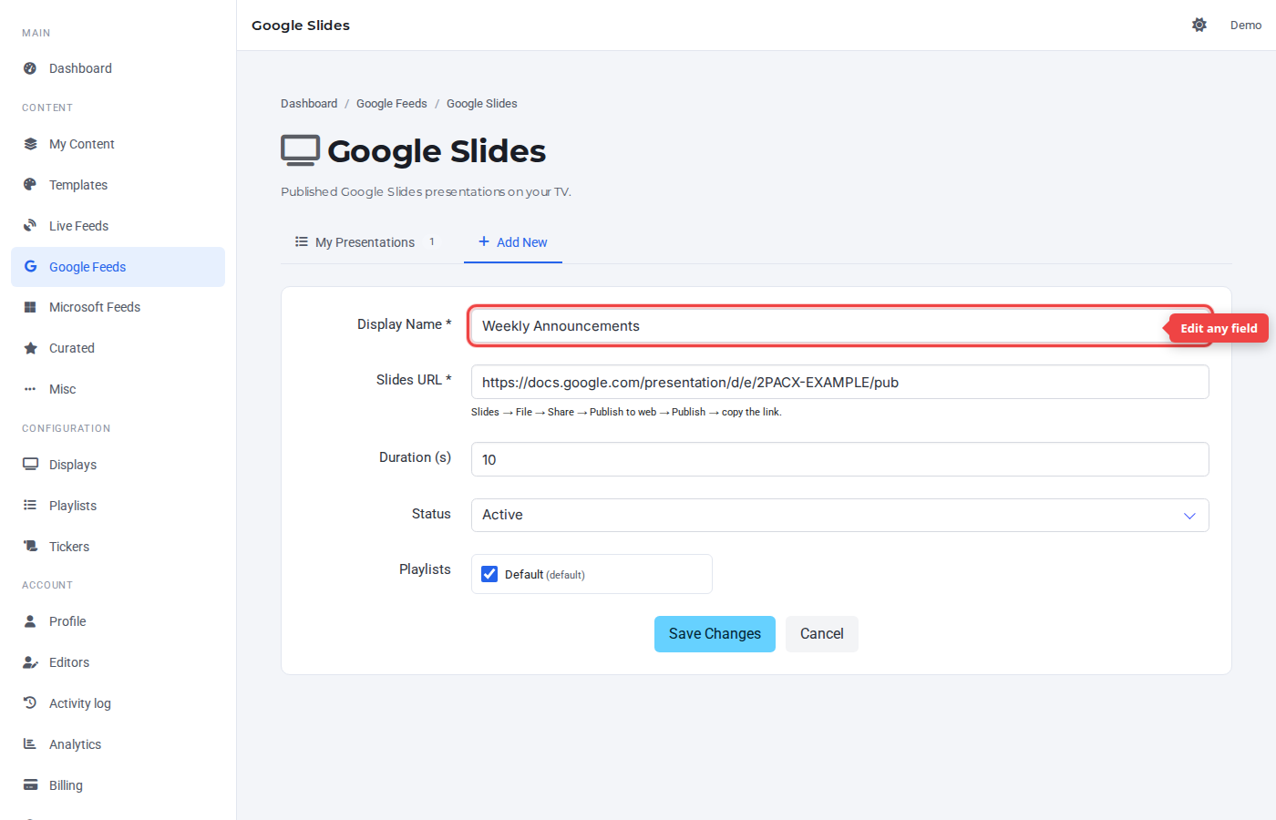Open the Misc sidebar item
This screenshot has width=1276, height=820.
click(x=118, y=389)
